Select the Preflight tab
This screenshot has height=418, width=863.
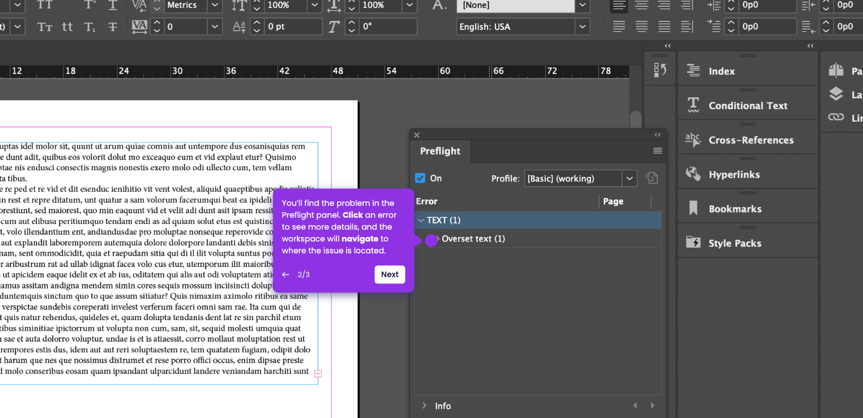pos(440,152)
